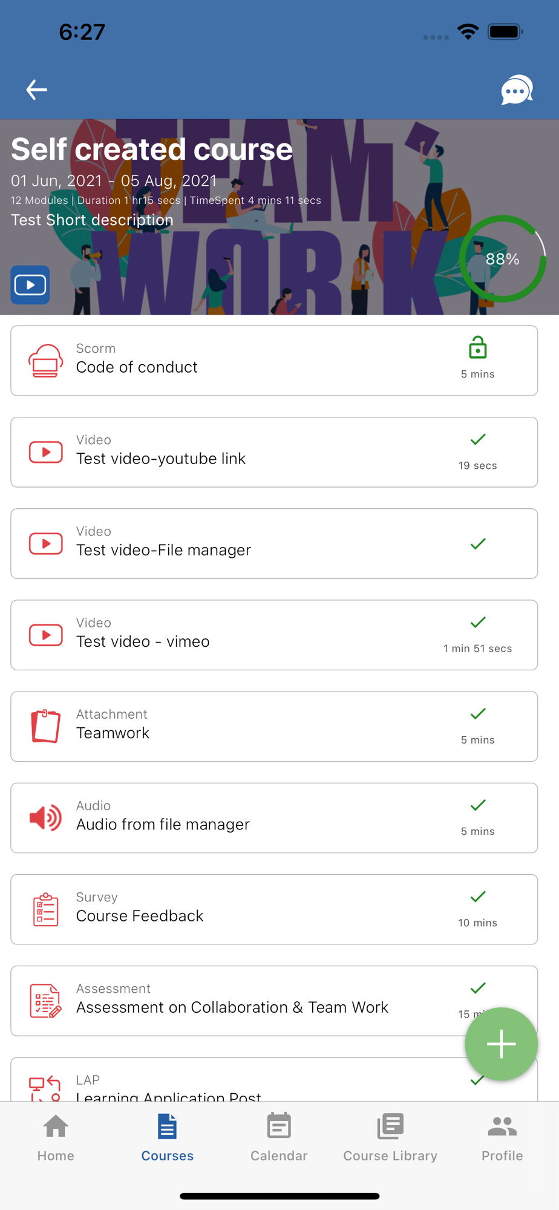Click the 88% progress ring
This screenshot has height=1210, width=559.
coord(503,259)
